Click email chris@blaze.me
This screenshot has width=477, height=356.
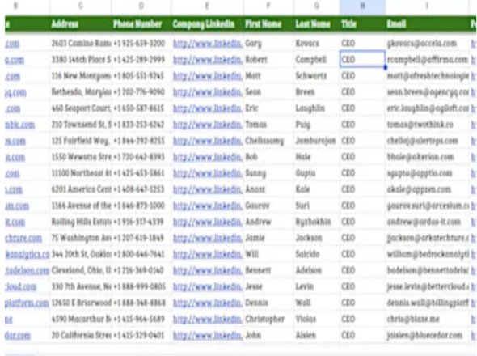pos(413,319)
